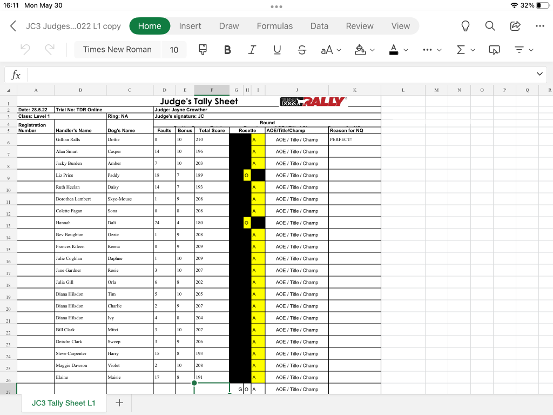
Task: Select row 9 header
Action: pyautogui.click(x=8, y=175)
